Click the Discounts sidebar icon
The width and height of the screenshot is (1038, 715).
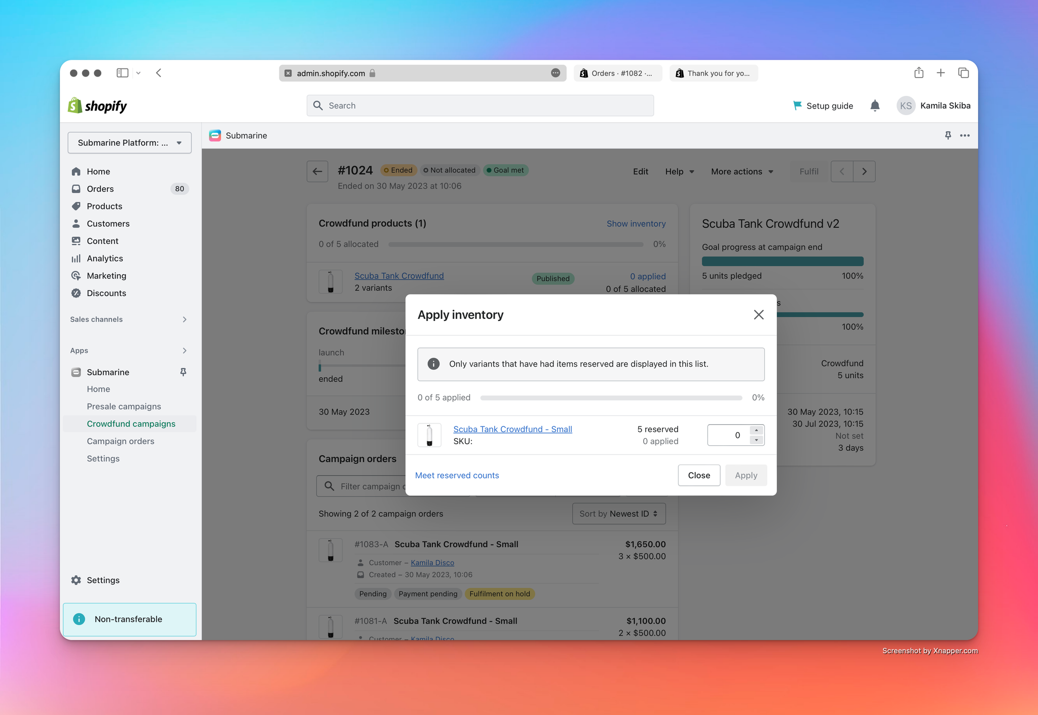[76, 293]
